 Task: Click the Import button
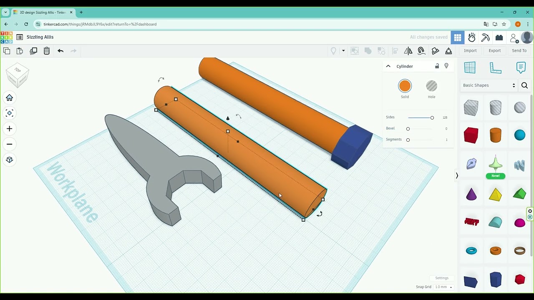(470, 51)
